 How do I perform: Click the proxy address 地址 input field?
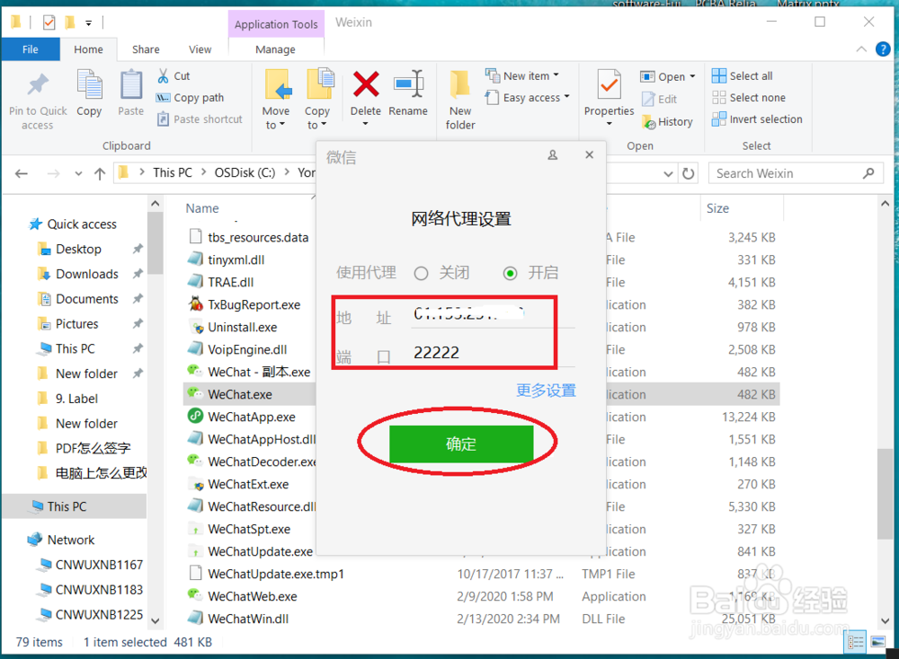point(492,313)
